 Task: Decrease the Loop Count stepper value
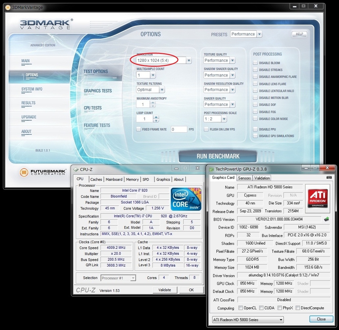(156, 120)
